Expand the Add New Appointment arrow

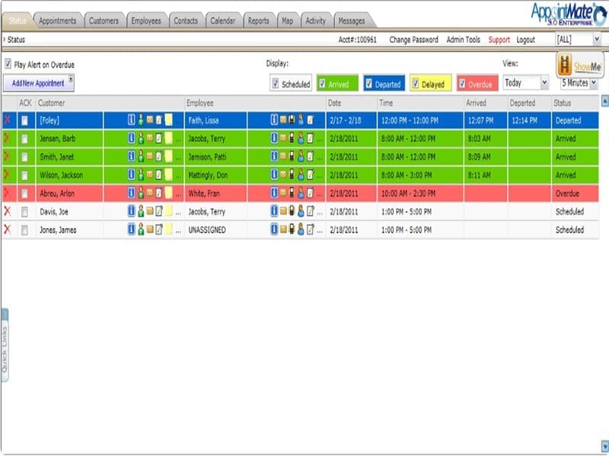(71, 79)
